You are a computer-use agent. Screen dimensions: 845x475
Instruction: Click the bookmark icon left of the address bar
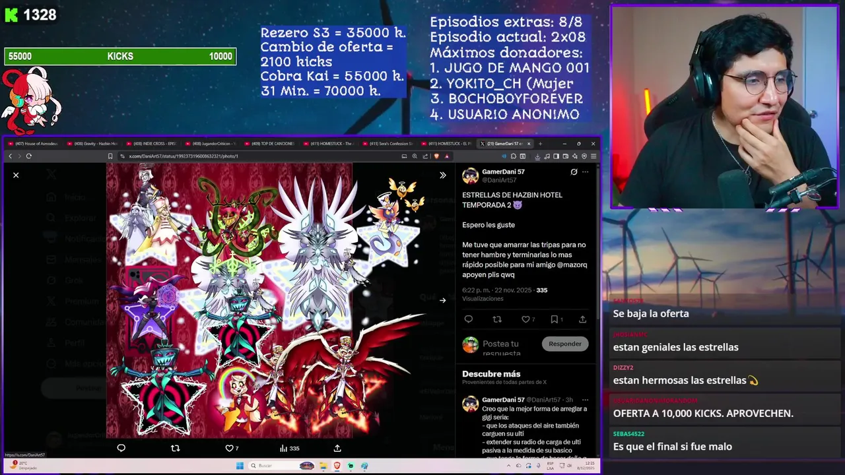point(110,156)
